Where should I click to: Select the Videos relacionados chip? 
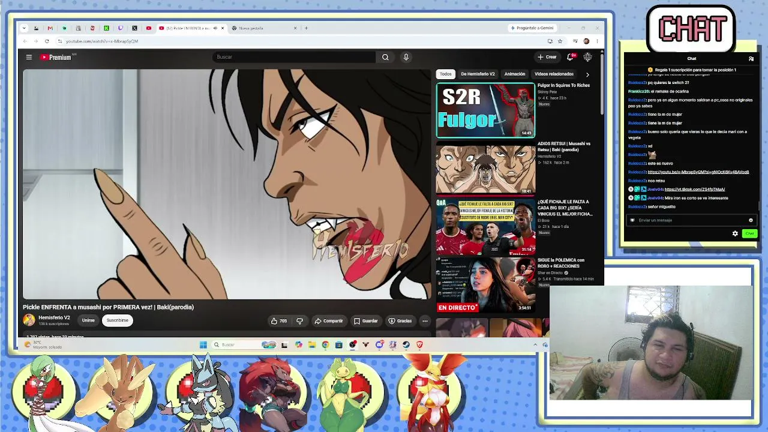(x=554, y=74)
